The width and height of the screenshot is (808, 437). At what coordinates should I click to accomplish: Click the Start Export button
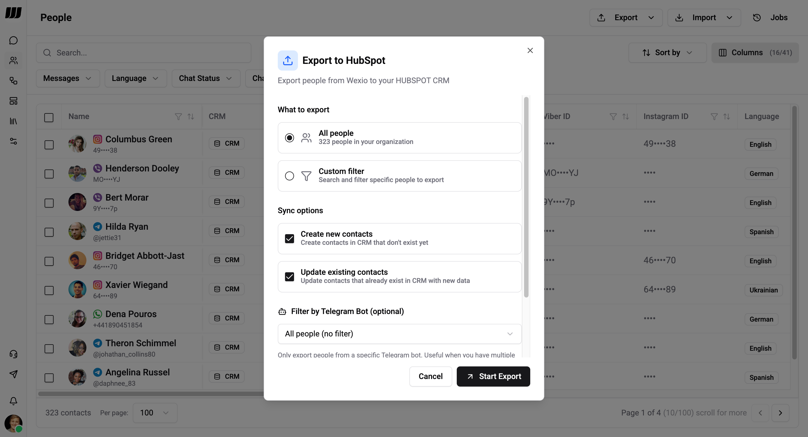[x=493, y=376]
